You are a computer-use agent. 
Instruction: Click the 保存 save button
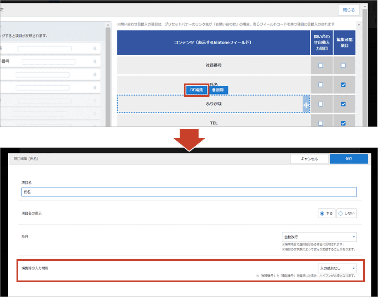[x=348, y=159]
